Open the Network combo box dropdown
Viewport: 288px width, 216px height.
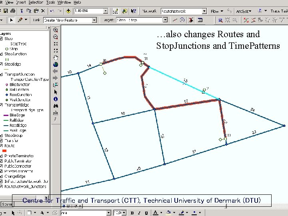pyautogui.click(x=204, y=11)
